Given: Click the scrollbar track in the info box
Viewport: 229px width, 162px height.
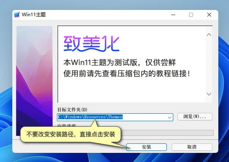Looking at the screenshot, I should (x=209, y=64).
